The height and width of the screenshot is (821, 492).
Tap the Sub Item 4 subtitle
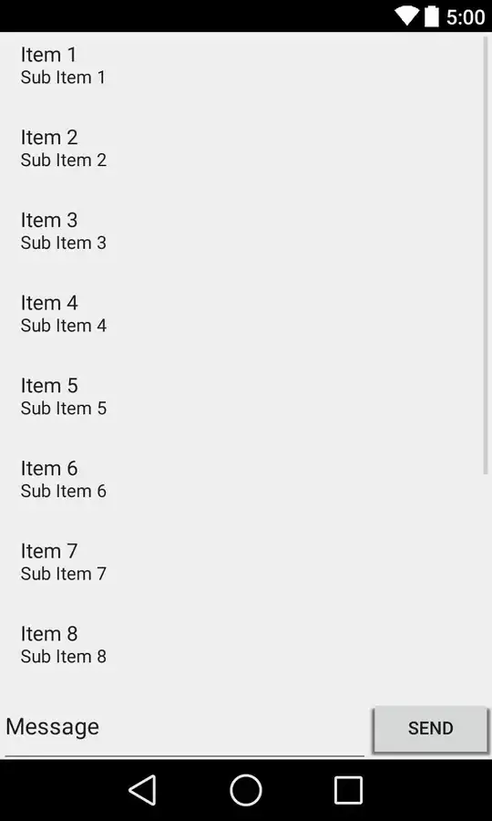[x=63, y=326]
